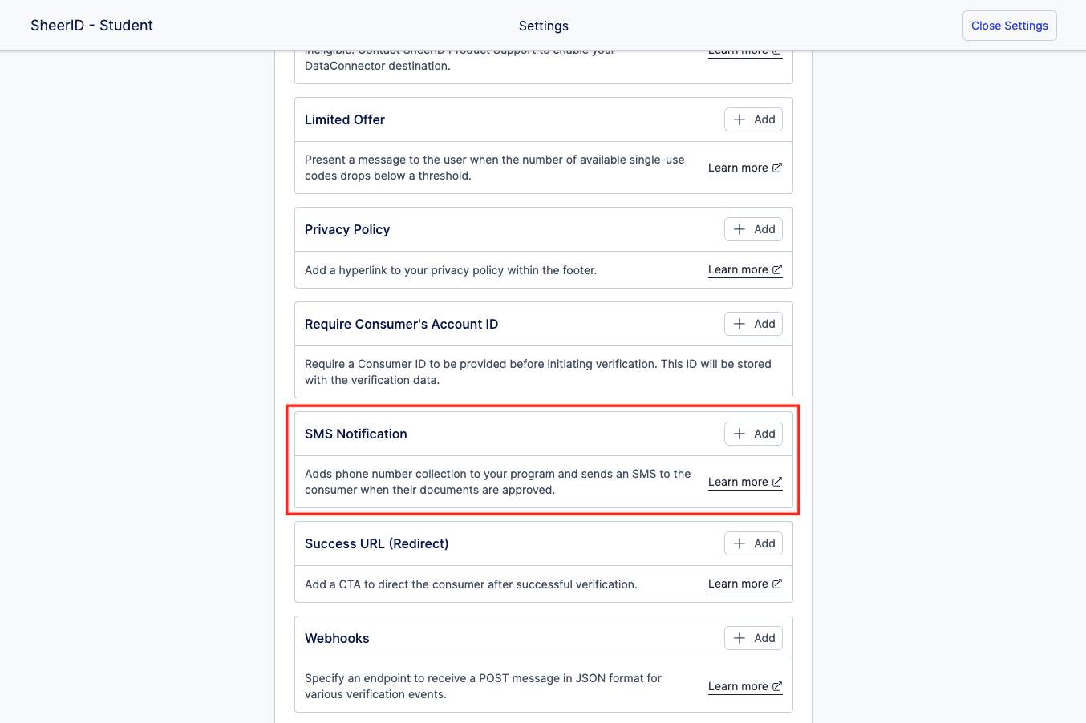Screen dimensions: 1086x723
Task: Open Learn more for Success URL
Action: 738,584
